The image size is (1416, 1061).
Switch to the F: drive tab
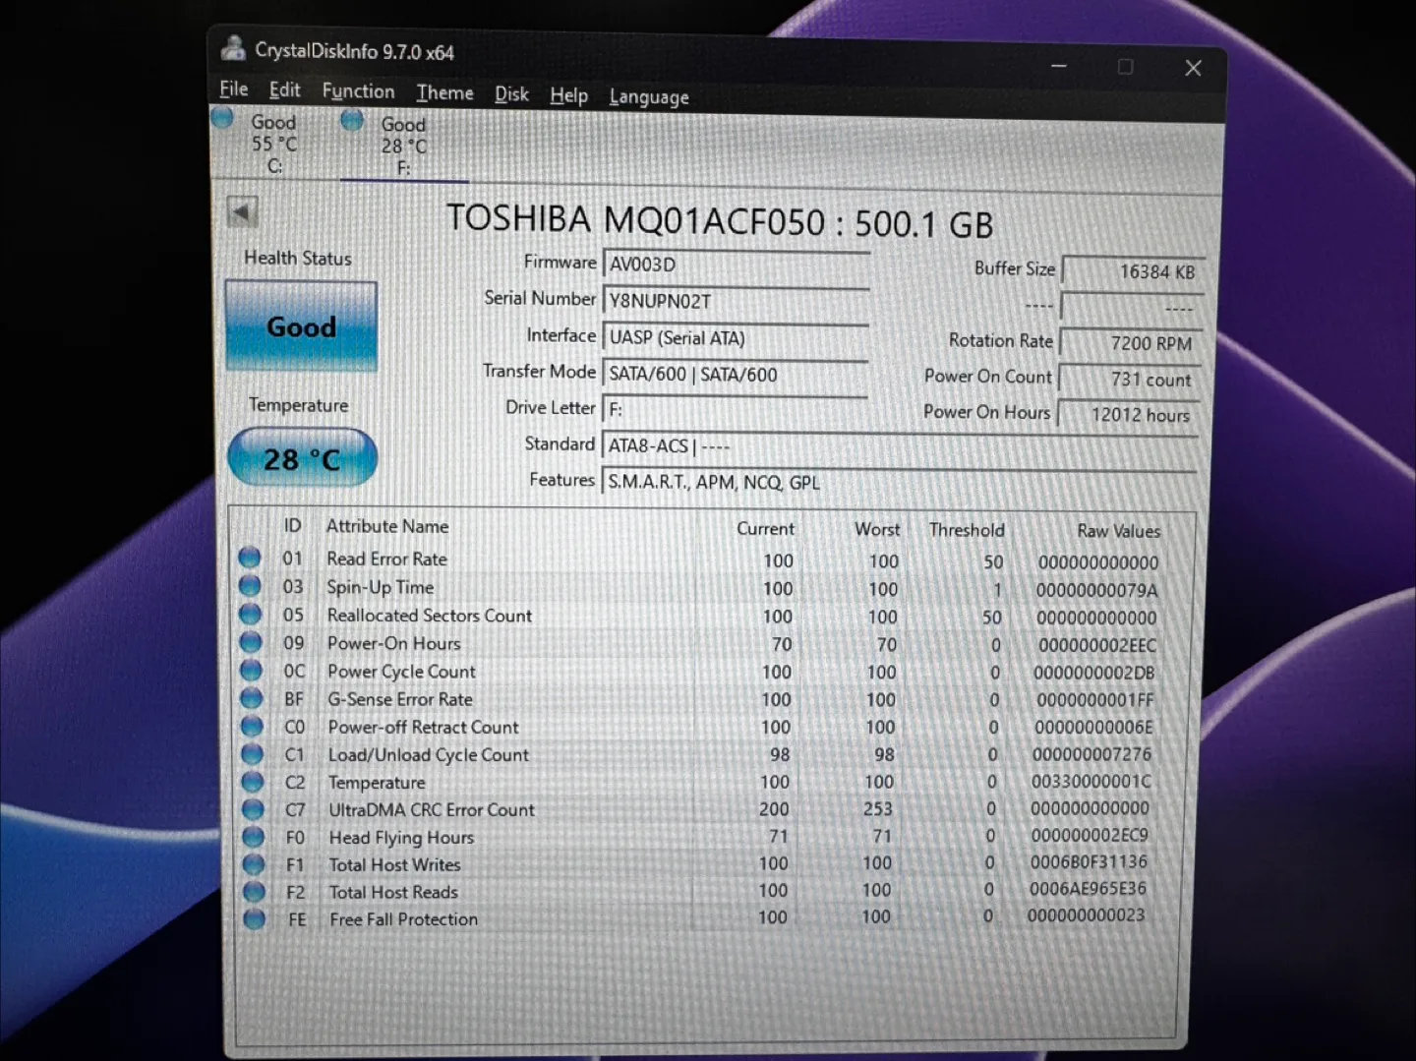pos(402,146)
